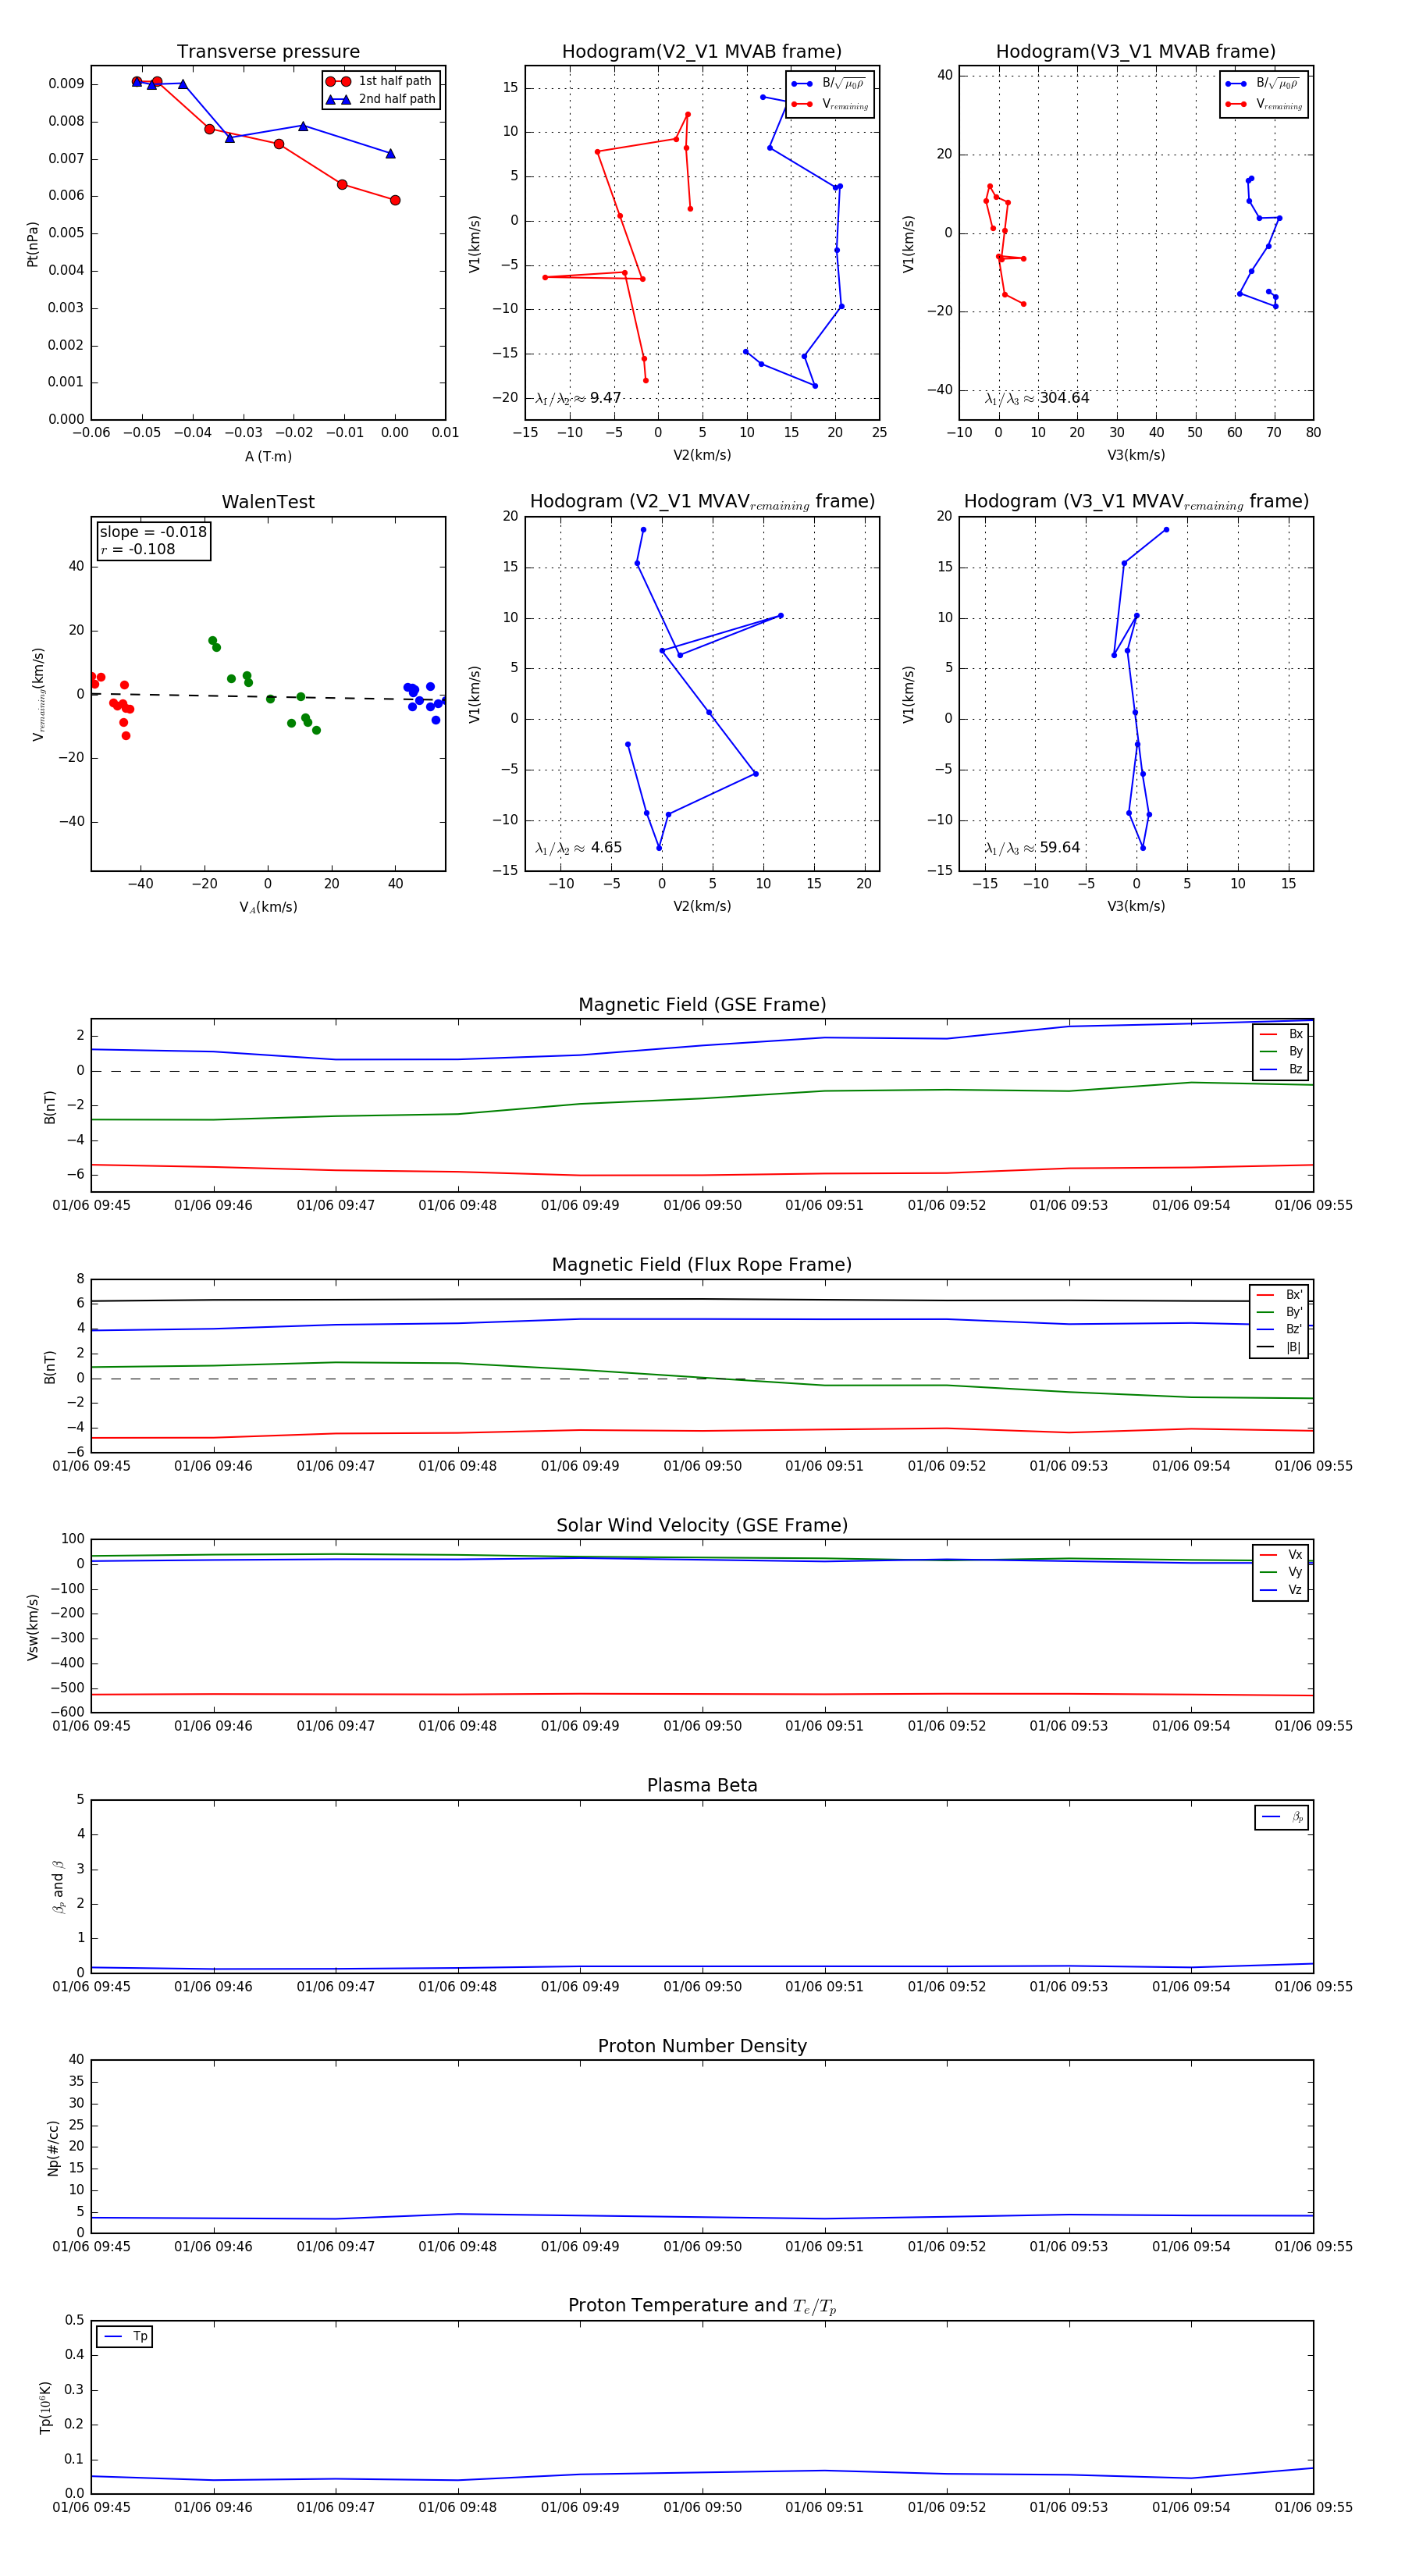This screenshot has width=1405, height=2576.
Task: Select the Vy legend entry
Action: tap(1281, 1572)
